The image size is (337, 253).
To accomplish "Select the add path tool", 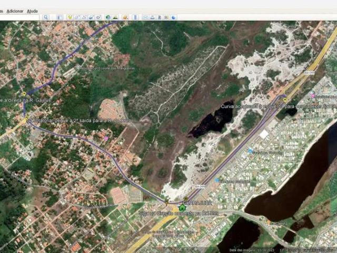I will 84,17.
